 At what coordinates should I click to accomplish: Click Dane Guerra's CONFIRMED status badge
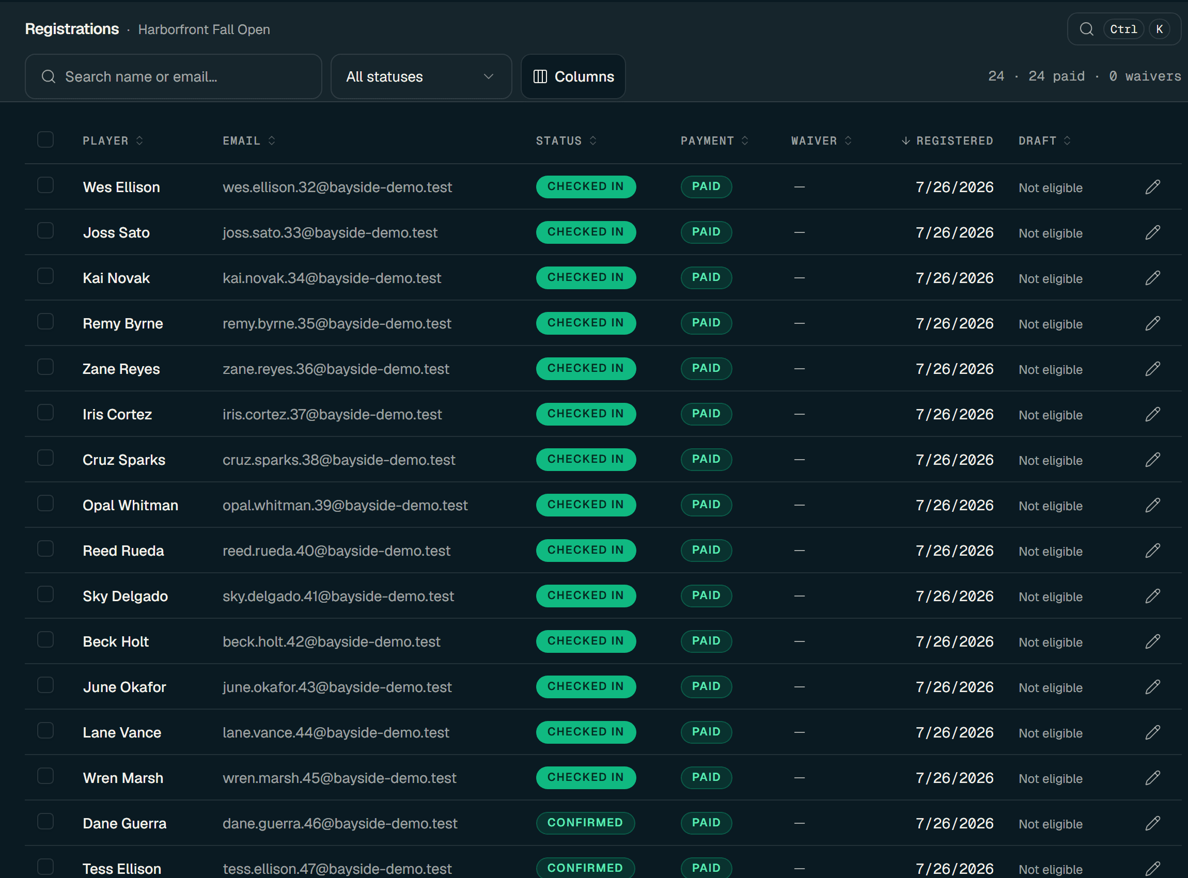[x=585, y=823]
